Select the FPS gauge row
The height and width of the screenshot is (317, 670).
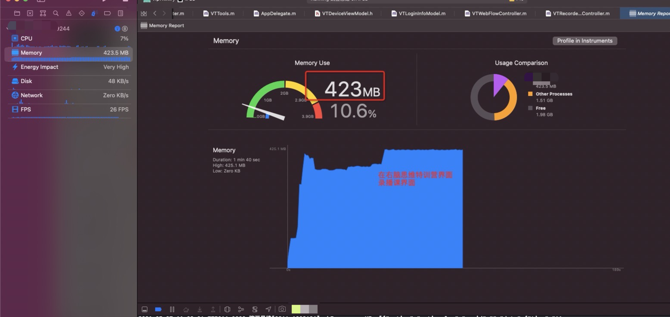pos(69,110)
